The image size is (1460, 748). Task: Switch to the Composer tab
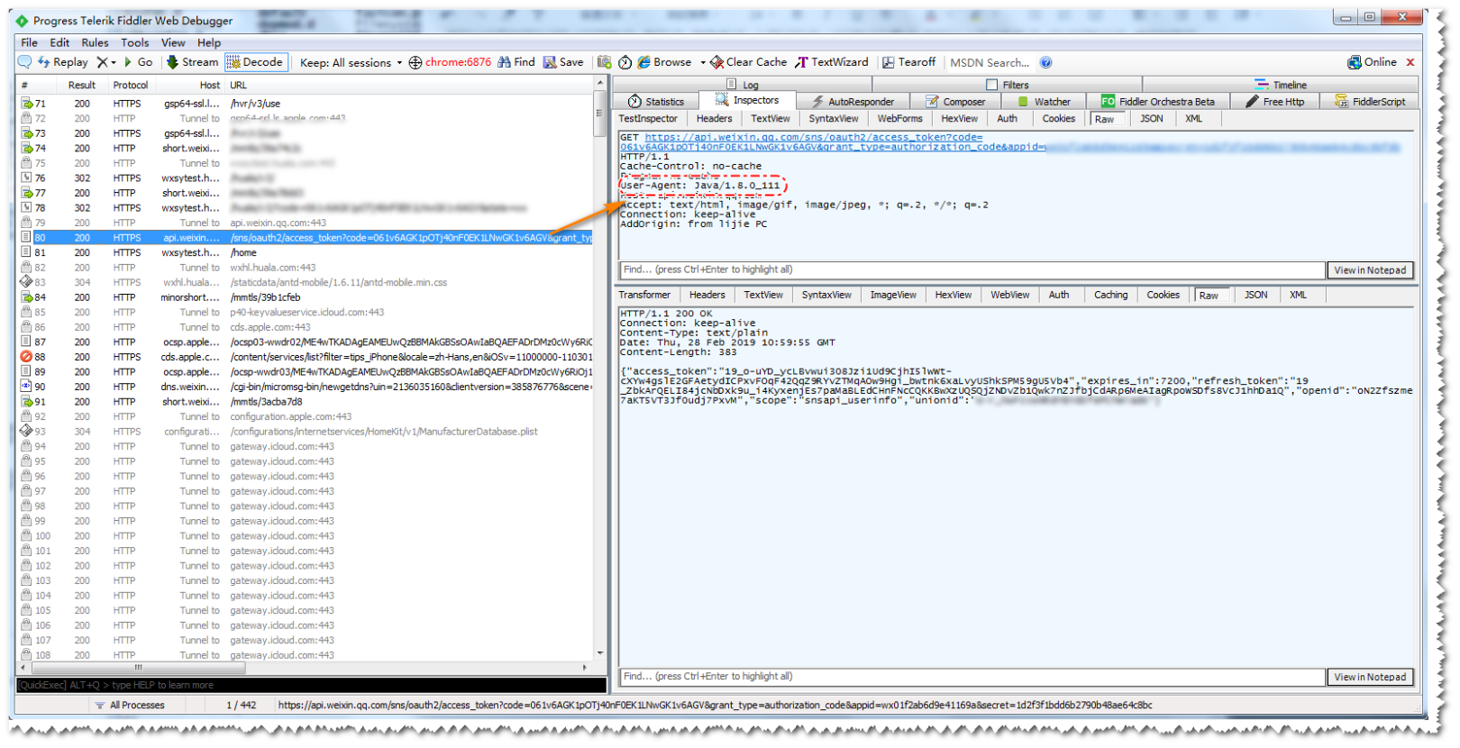(x=955, y=102)
